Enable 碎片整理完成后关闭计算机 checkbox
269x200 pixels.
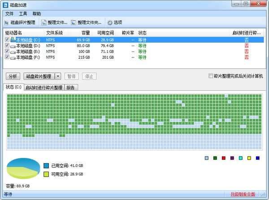tap(211, 76)
